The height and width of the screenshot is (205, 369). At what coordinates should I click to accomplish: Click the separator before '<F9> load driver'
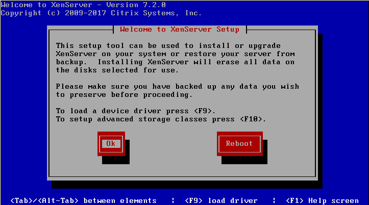173,200
